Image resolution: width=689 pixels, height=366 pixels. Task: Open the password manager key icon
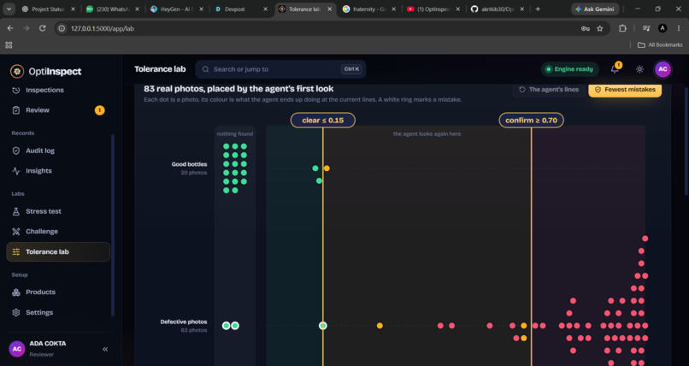pyautogui.click(x=586, y=28)
